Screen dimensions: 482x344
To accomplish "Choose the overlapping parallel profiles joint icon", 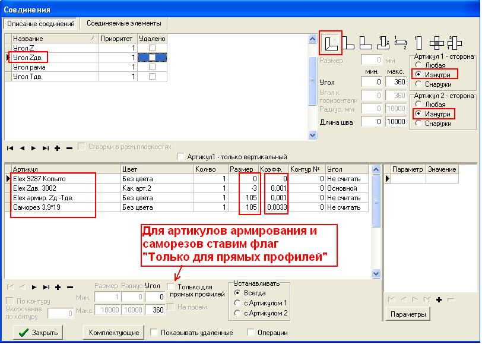I will point(401,43).
